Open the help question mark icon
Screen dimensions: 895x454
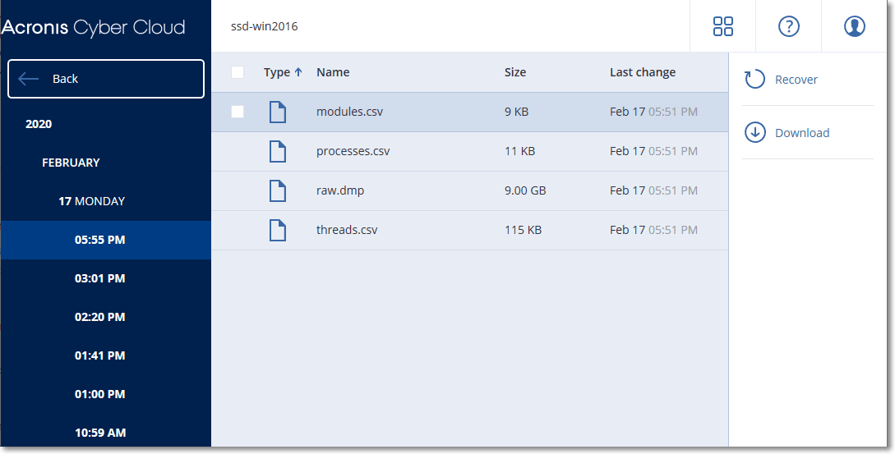tap(788, 26)
